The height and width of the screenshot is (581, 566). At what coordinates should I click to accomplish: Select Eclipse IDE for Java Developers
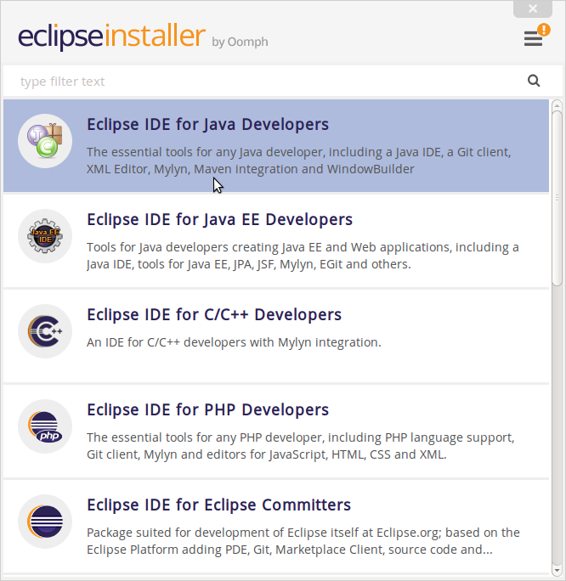pyautogui.click(x=276, y=145)
